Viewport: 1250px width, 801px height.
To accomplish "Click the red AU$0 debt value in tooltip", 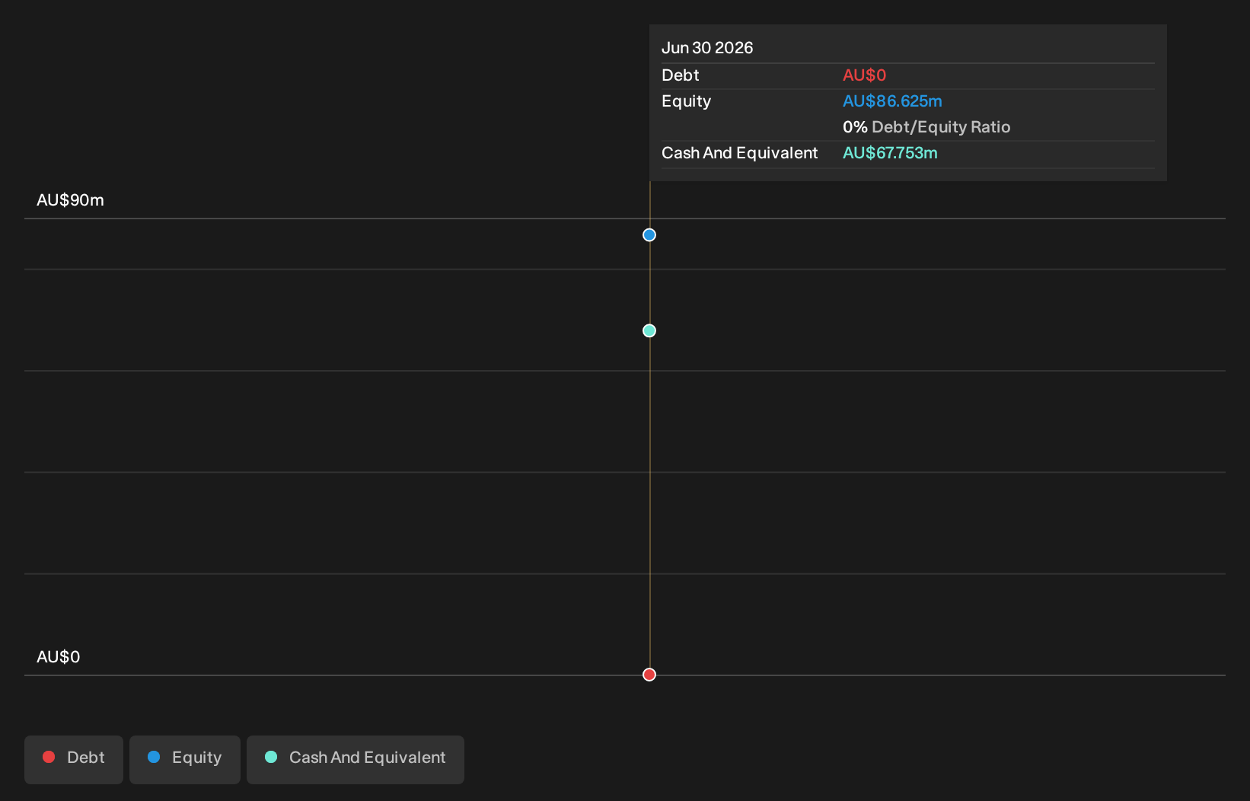I will pos(864,75).
